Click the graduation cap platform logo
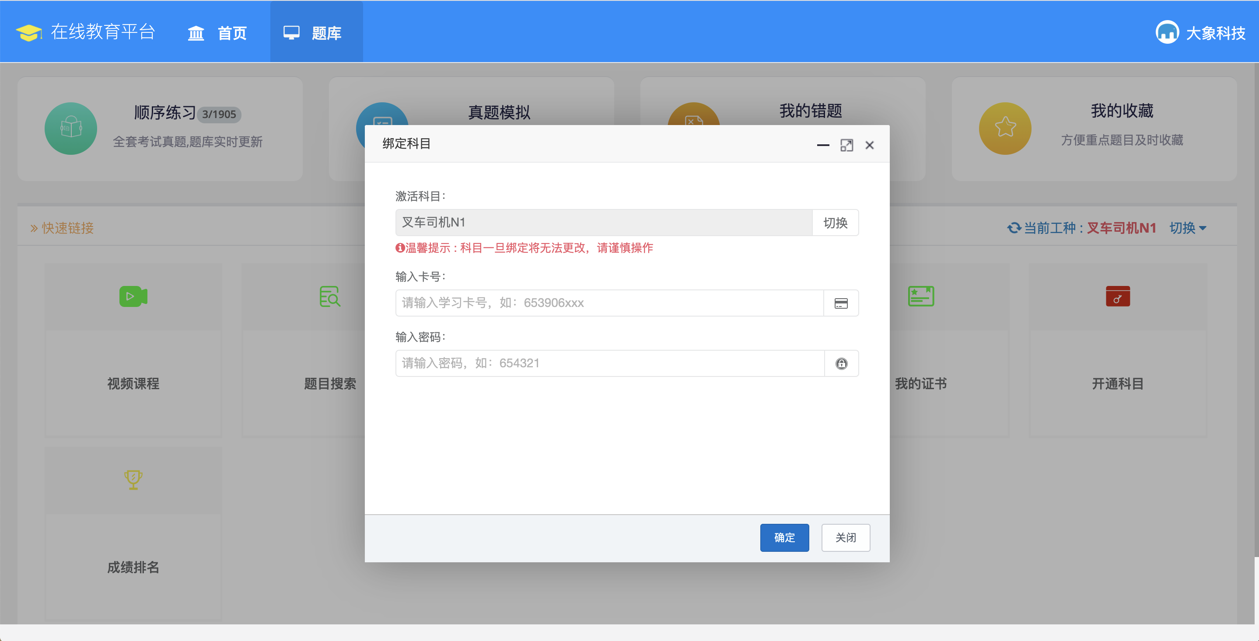Image resolution: width=1259 pixels, height=641 pixels. [x=29, y=33]
